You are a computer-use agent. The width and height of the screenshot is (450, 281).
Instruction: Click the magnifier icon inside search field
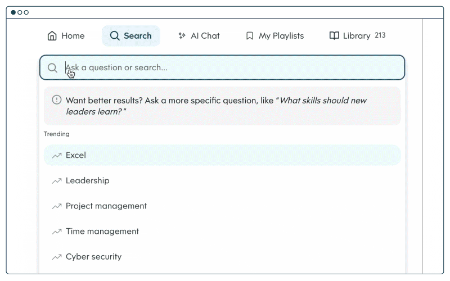(52, 68)
